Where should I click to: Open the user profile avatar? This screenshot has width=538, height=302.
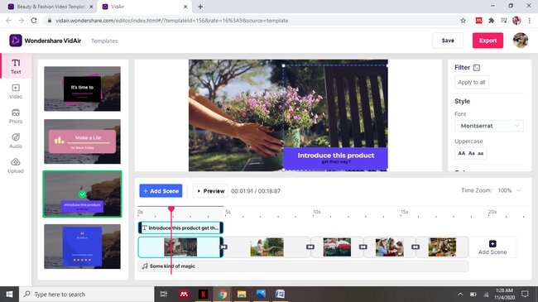click(520, 41)
